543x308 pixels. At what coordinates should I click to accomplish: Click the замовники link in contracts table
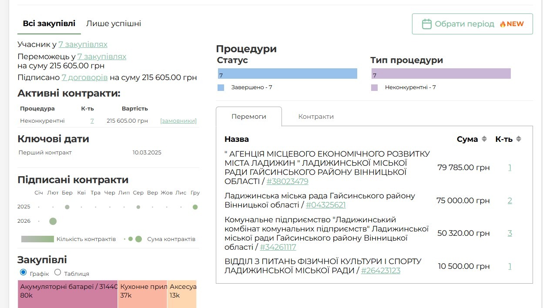pyautogui.click(x=178, y=121)
